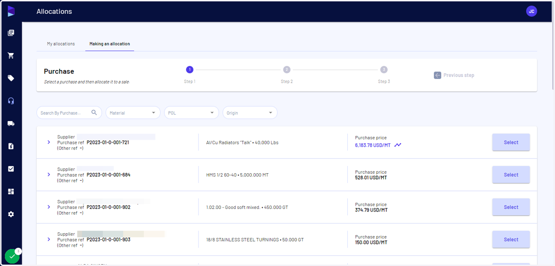Switch to My allocations tab
This screenshot has height=266, width=555.
[x=61, y=44]
